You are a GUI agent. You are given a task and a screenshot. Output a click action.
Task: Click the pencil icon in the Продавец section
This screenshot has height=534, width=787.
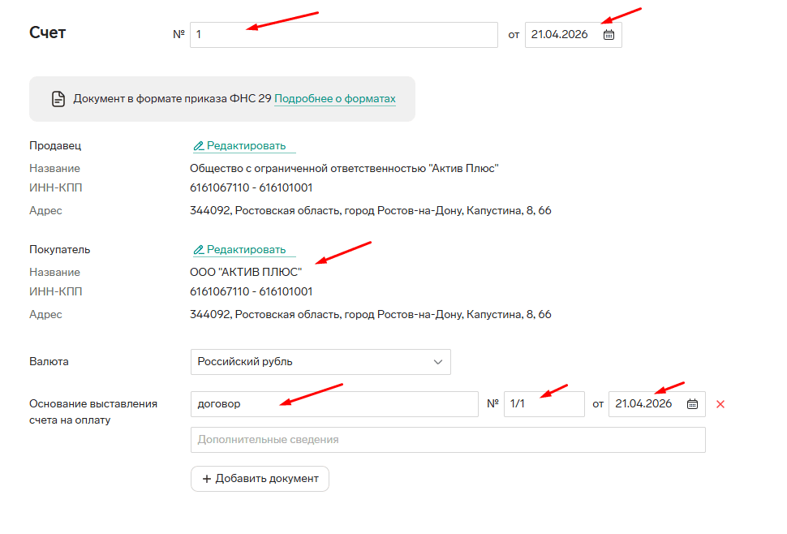(x=198, y=146)
